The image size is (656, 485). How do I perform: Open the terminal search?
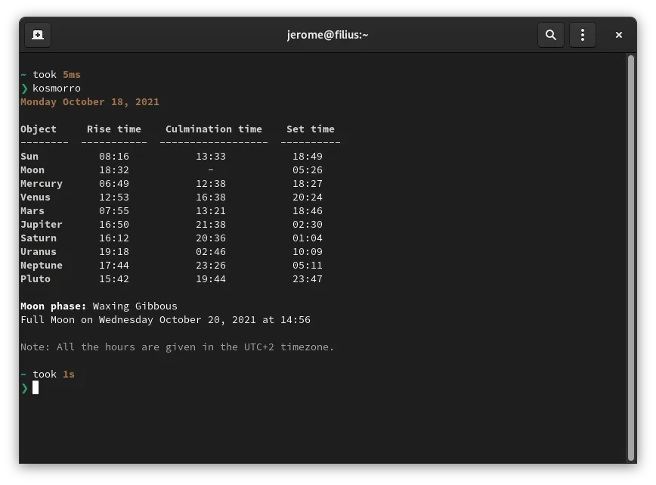coord(551,35)
